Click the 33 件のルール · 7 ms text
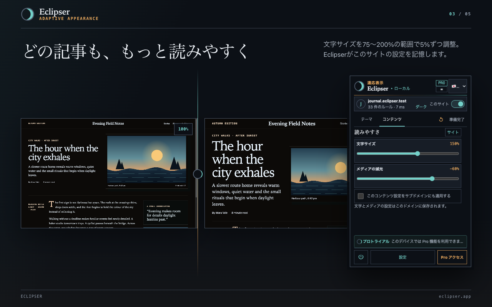This screenshot has width=492, height=307. [x=386, y=107]
